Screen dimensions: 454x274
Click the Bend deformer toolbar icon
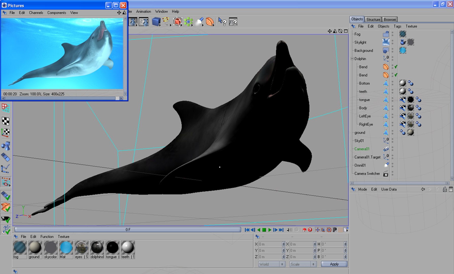pos(210,22)
